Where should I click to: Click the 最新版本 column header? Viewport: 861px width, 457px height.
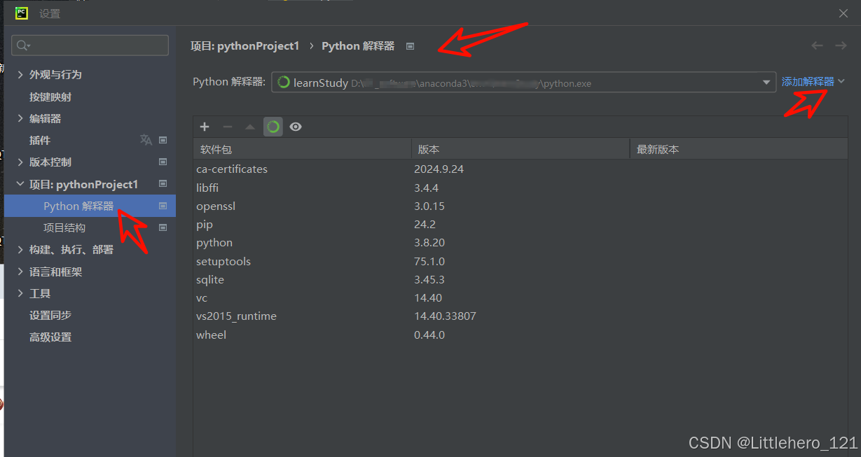[739, 149]
